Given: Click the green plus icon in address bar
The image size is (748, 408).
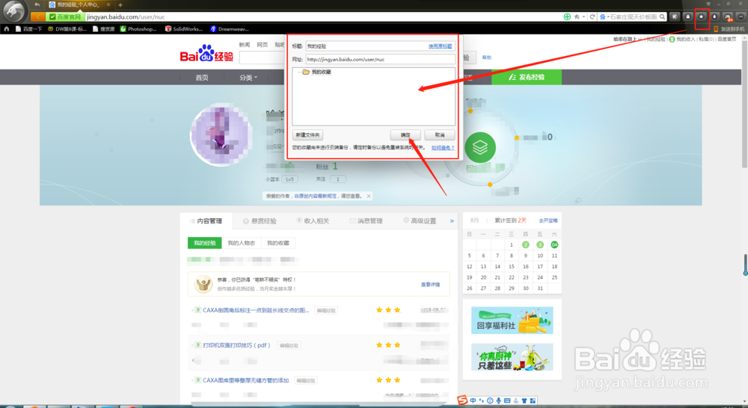Looking at the screenshot, I should tap(567, 16).
